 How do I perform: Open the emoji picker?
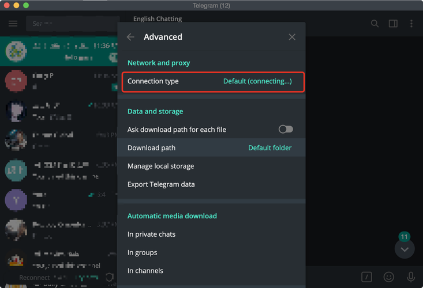point(388,277)
